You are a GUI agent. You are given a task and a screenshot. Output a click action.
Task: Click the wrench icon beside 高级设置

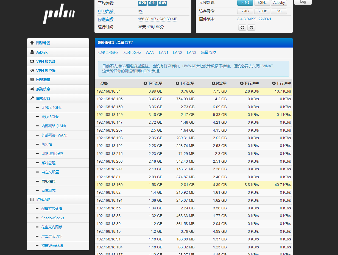(x=32, y=98)
